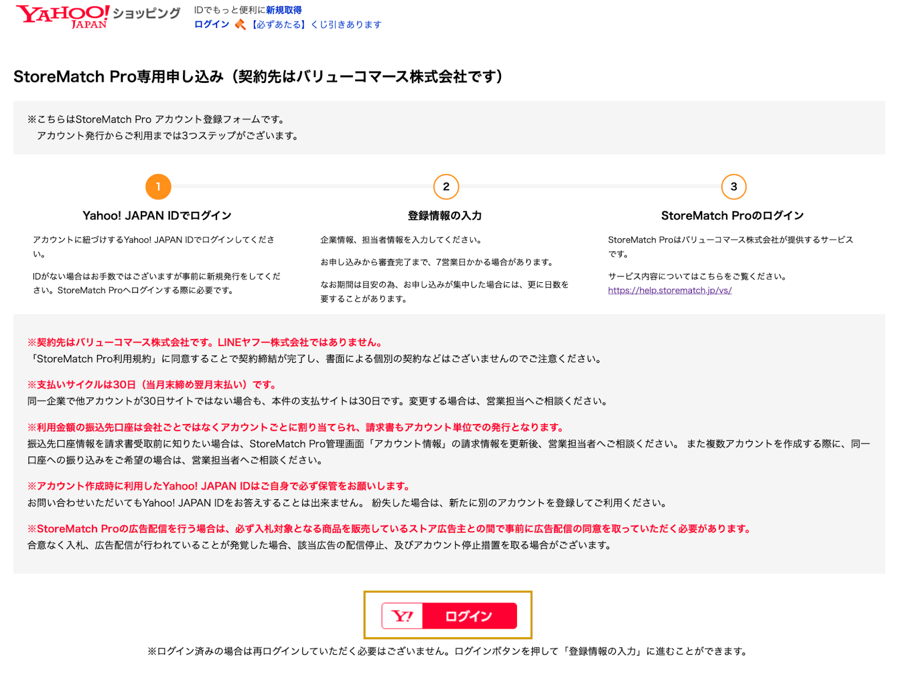Click the red Y! ログイン button
The width and height of the screenshot is (909, 673).
pyautogui.click(x=449, y=616)
